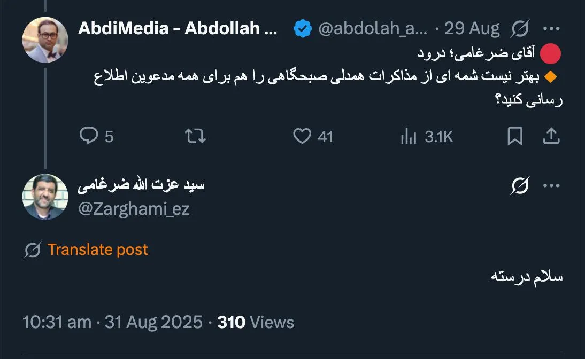Click the Translate post link
This screenshot has width=585, height=359.
coord(98,249)
